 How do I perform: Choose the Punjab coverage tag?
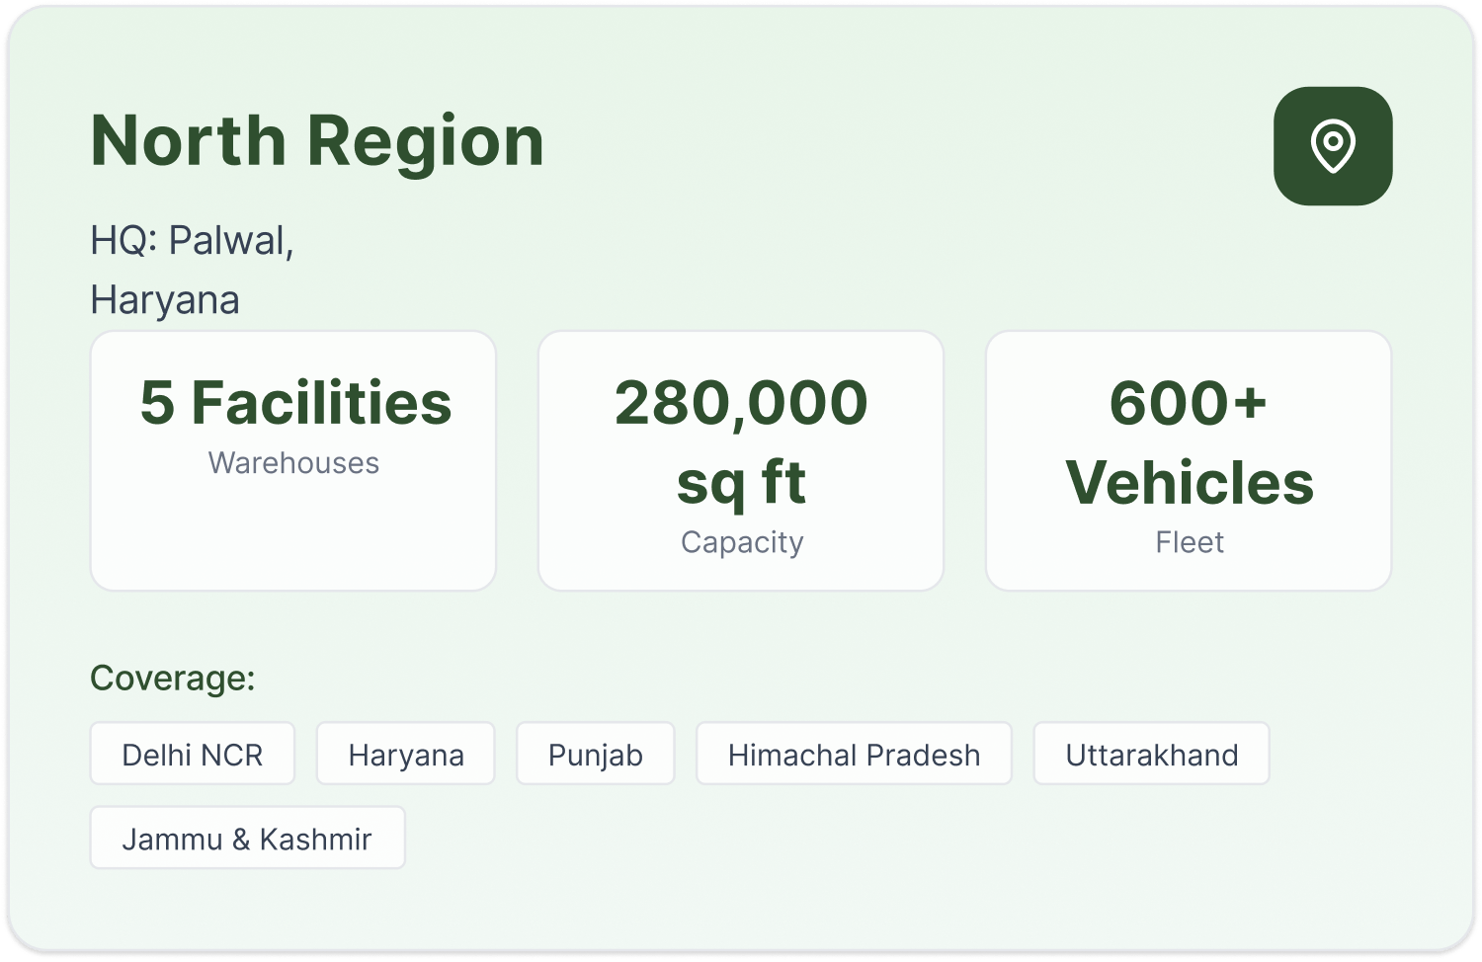[596, 755]
